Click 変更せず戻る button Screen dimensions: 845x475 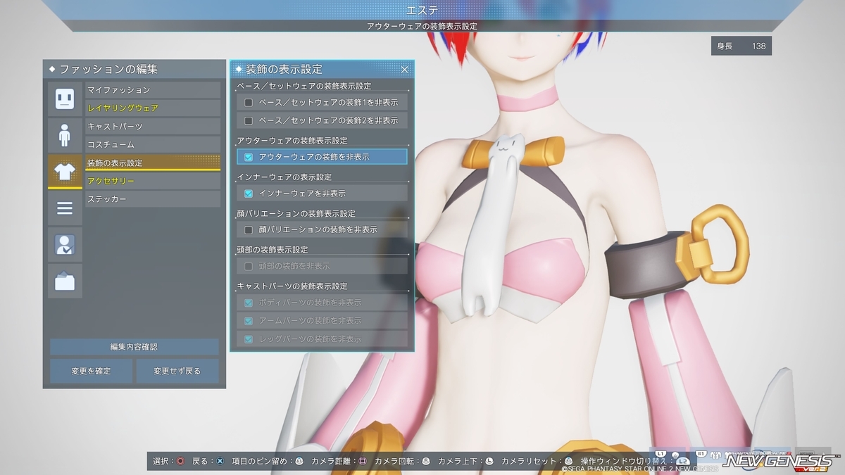coord(177,371)
